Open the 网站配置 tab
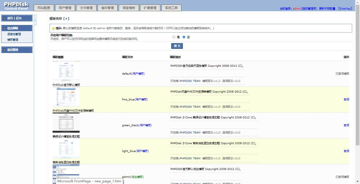Viewport: 360px width, 184px height. pyautogui.click(x=44, y=8)
